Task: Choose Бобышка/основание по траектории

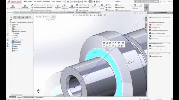Action: [x=42, y=5]
